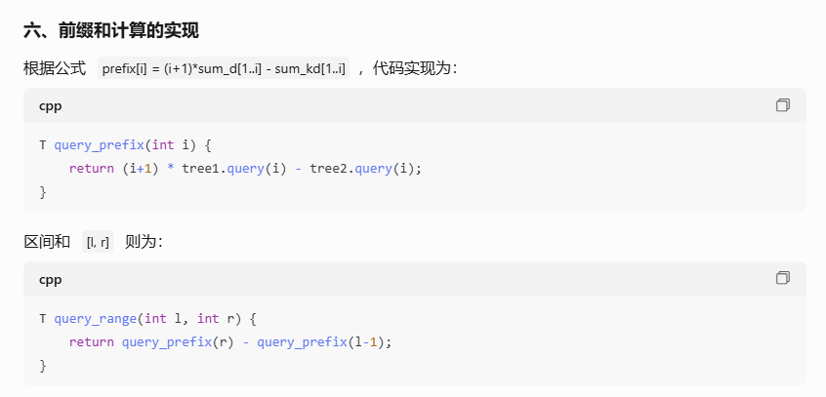Image resolution: width=826 pixels, height=397 pixels.
Task: Click the first cpp language label
Action: pyautogui.click(x=50, y=105)
